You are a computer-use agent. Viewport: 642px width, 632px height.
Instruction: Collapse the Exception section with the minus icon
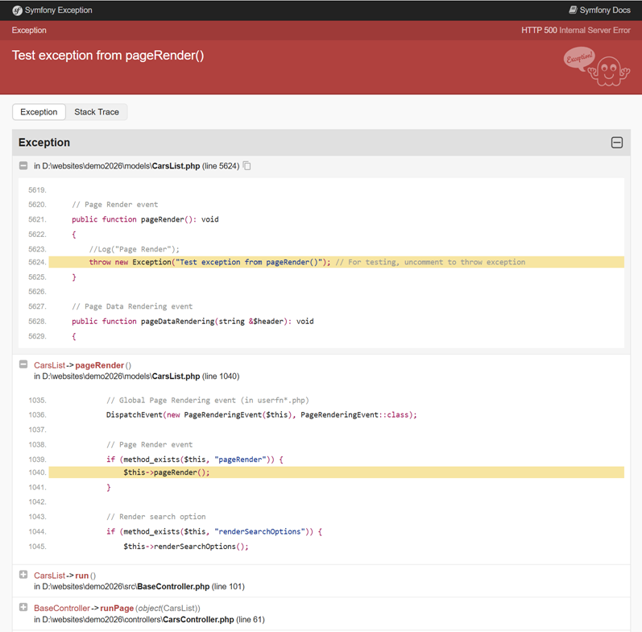pyautogui.click(x=616, y=142)
